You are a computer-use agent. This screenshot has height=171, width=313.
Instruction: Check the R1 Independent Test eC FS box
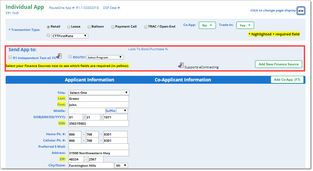pos(11,57)
